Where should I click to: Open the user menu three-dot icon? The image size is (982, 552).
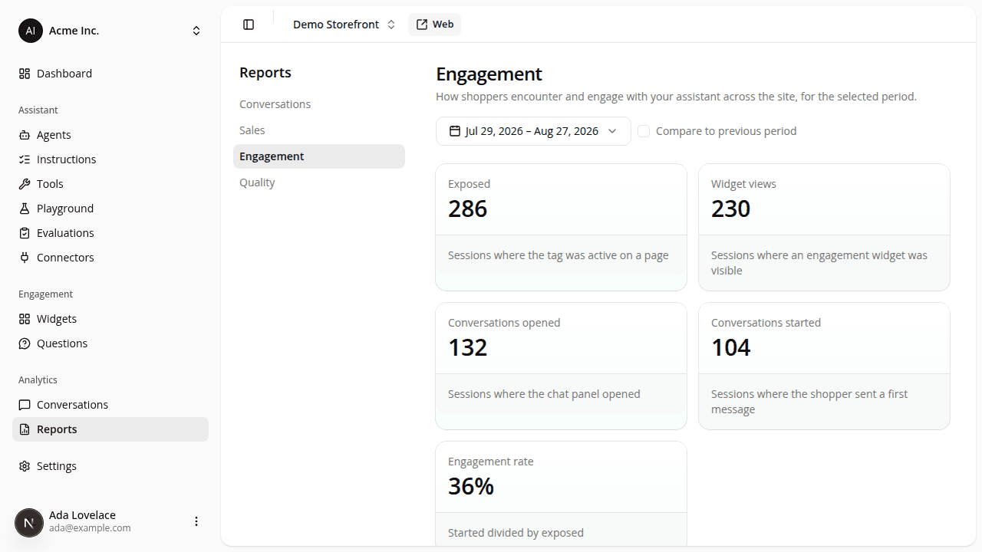pos(196,521)
